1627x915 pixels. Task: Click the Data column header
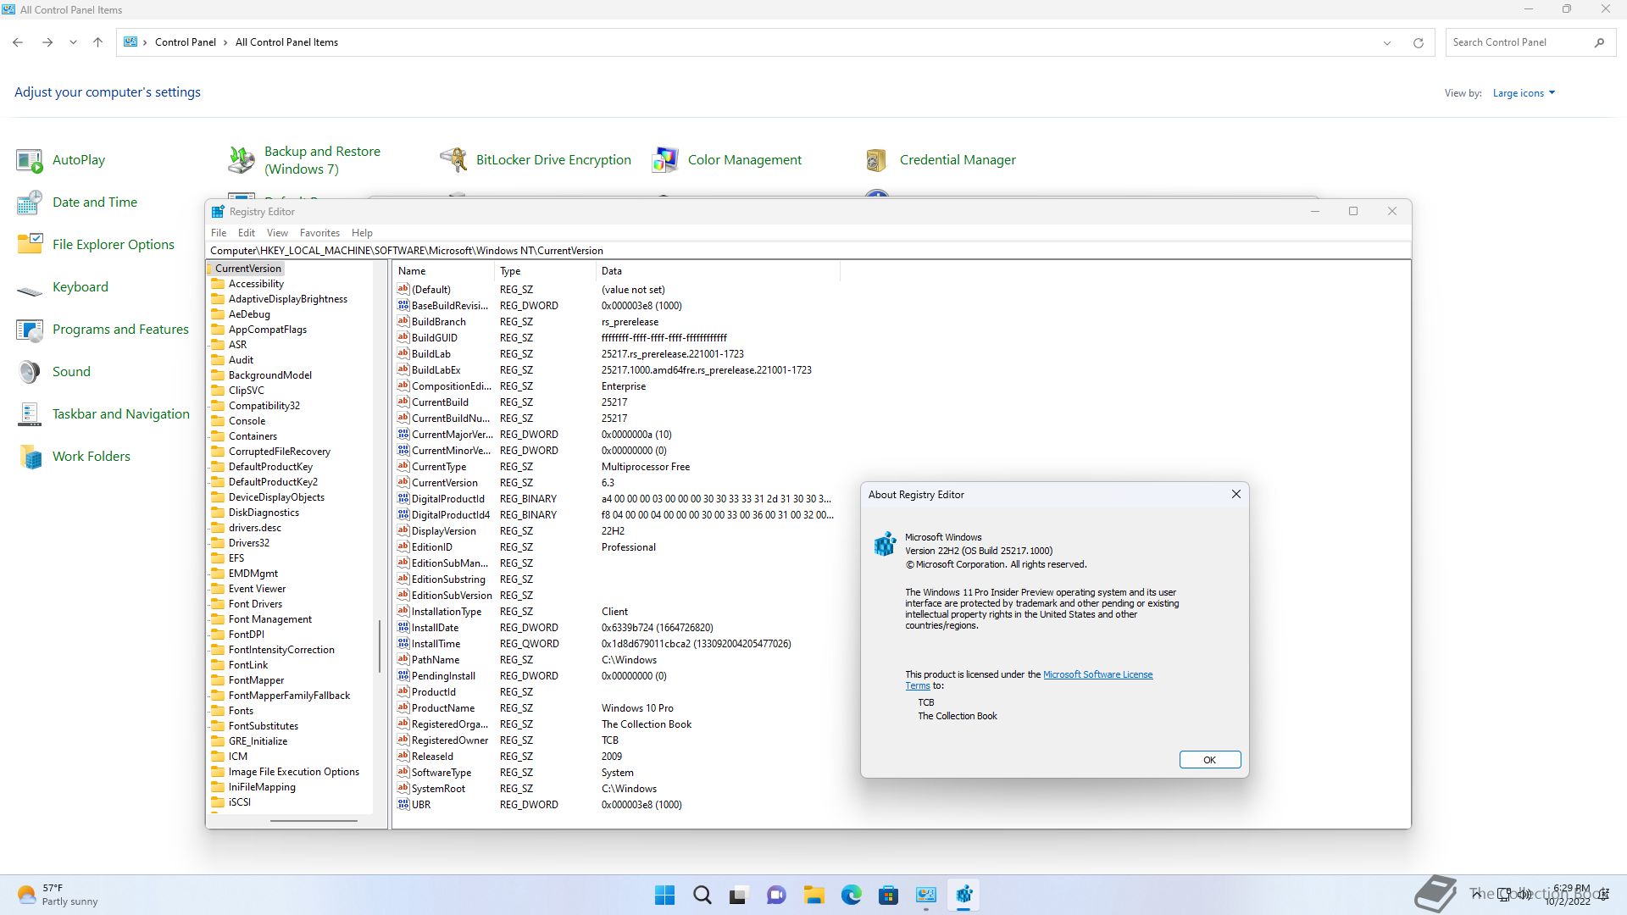click(x=718, y=271)
